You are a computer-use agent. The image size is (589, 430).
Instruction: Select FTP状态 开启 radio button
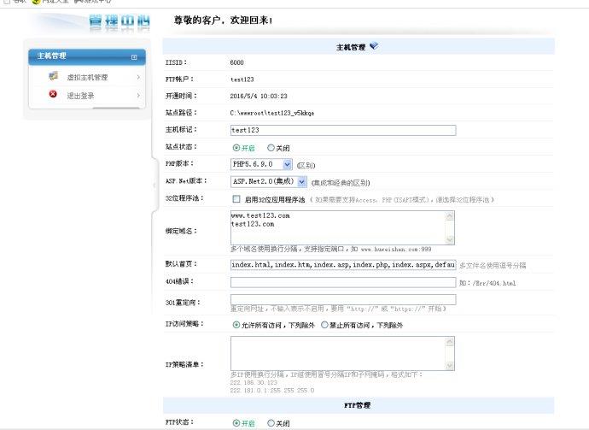[236, 423]
